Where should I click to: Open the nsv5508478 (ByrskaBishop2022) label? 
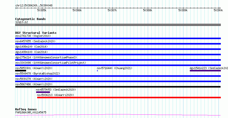pos(38,73)
